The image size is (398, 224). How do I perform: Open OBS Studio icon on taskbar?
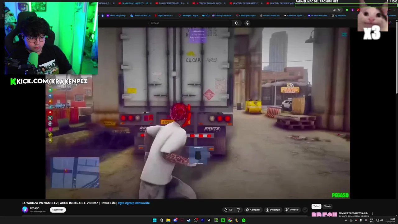[196, 220]
